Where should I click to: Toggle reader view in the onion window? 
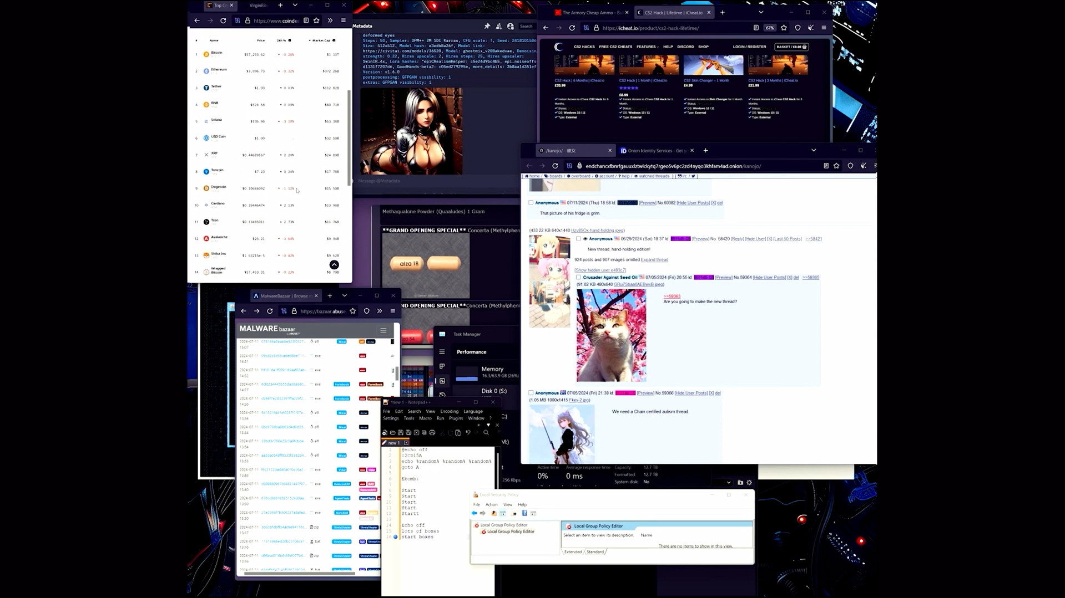point(826,166)
